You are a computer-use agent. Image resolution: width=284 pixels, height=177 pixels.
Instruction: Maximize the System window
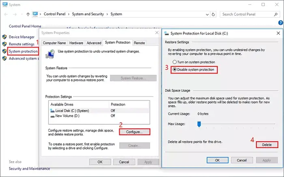(x=263, y=4)
